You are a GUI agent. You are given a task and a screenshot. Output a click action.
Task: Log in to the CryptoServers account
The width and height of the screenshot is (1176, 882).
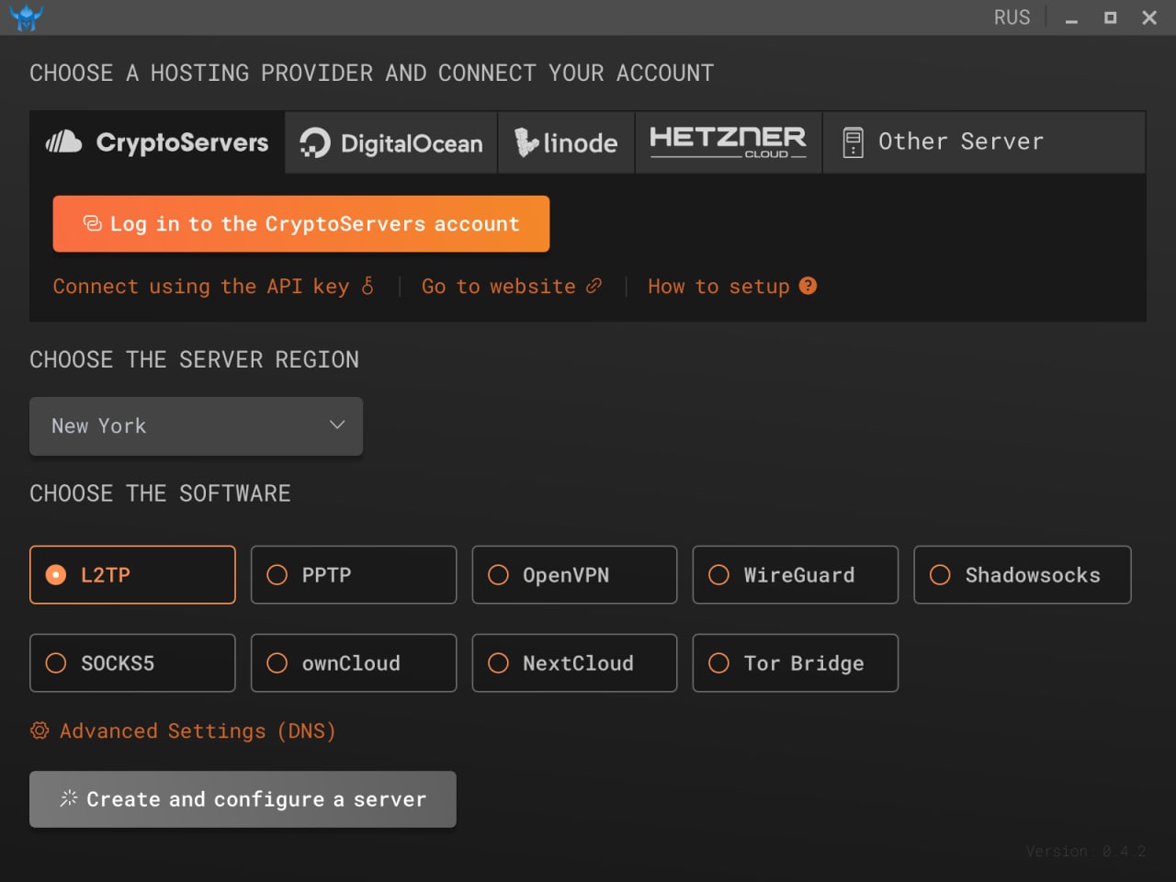(x=301, y=223)
